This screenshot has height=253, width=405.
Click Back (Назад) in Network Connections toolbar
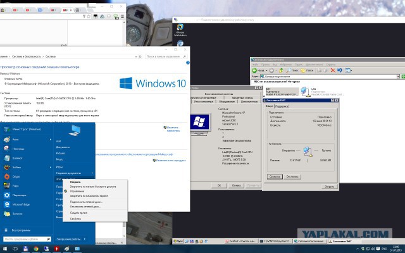pyautogui.click(x=258, y=70)
